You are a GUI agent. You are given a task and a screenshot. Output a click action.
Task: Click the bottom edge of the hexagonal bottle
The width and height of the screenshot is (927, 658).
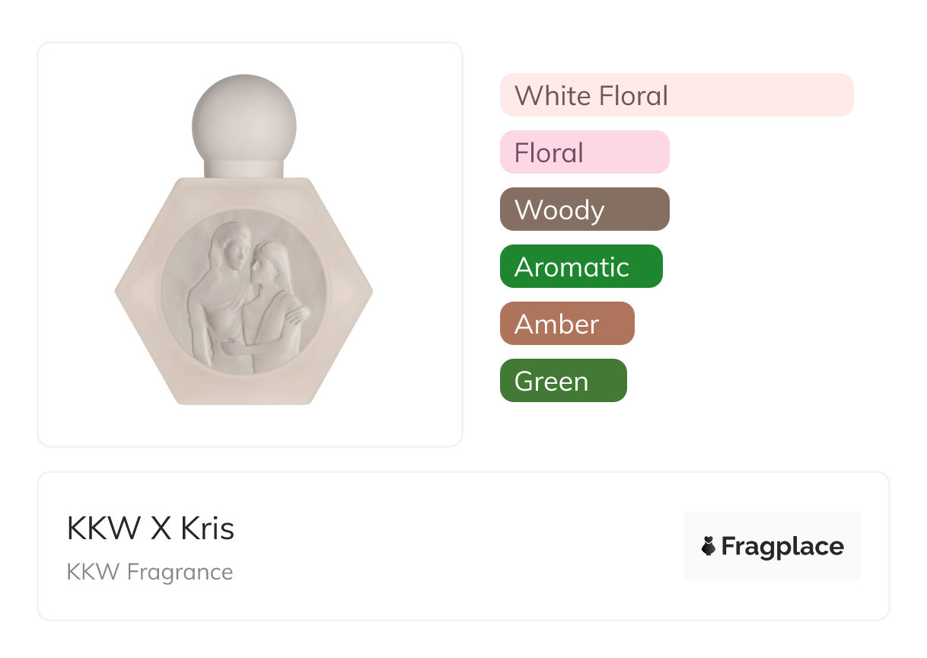244,401
